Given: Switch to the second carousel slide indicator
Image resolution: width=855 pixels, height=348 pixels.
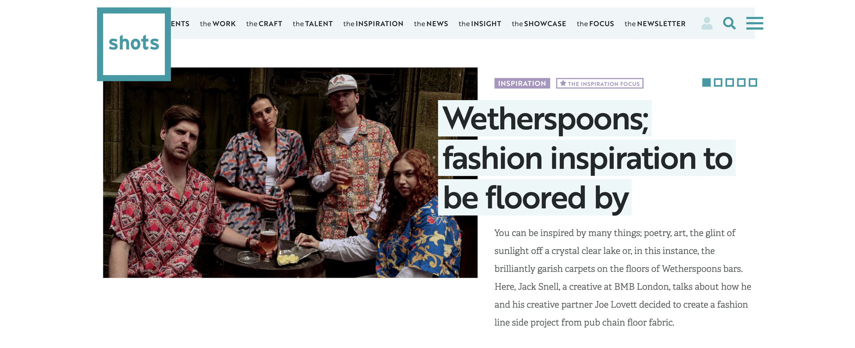Looking at the screenshot, I should tap(718, 83).
